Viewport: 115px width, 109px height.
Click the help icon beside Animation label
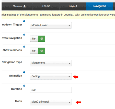tap(24, 72)
